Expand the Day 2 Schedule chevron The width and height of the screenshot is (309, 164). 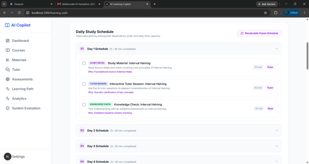pyautogui.click(x=276, y=130)
